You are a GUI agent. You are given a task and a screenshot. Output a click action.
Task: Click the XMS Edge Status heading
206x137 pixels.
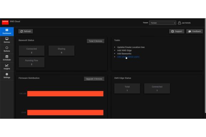point(123,78)
